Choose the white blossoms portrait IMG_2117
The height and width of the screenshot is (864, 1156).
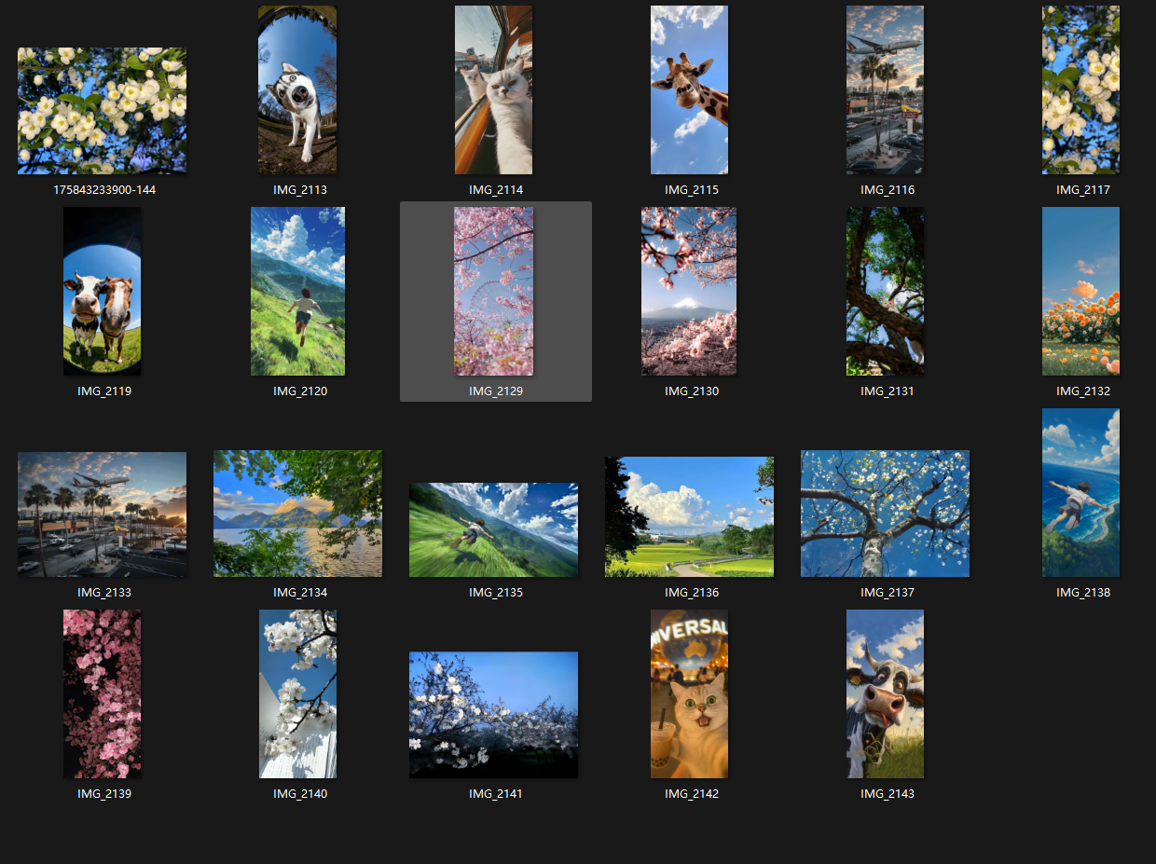[1080, 90]
